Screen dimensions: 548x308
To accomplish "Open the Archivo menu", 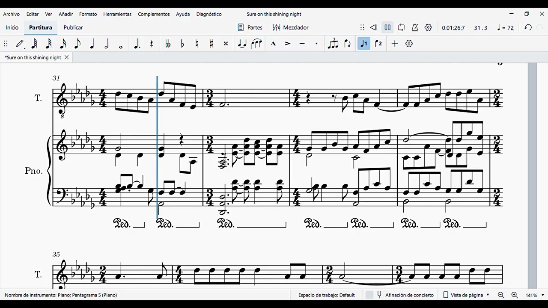I will pyautogui.click(x=12, y=14).
